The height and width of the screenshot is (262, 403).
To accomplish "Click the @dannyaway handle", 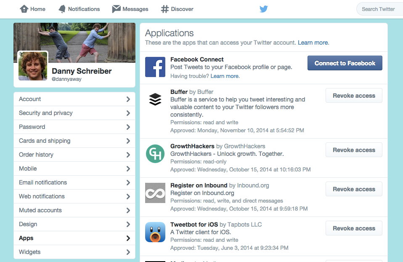I will tap(66, 79).
